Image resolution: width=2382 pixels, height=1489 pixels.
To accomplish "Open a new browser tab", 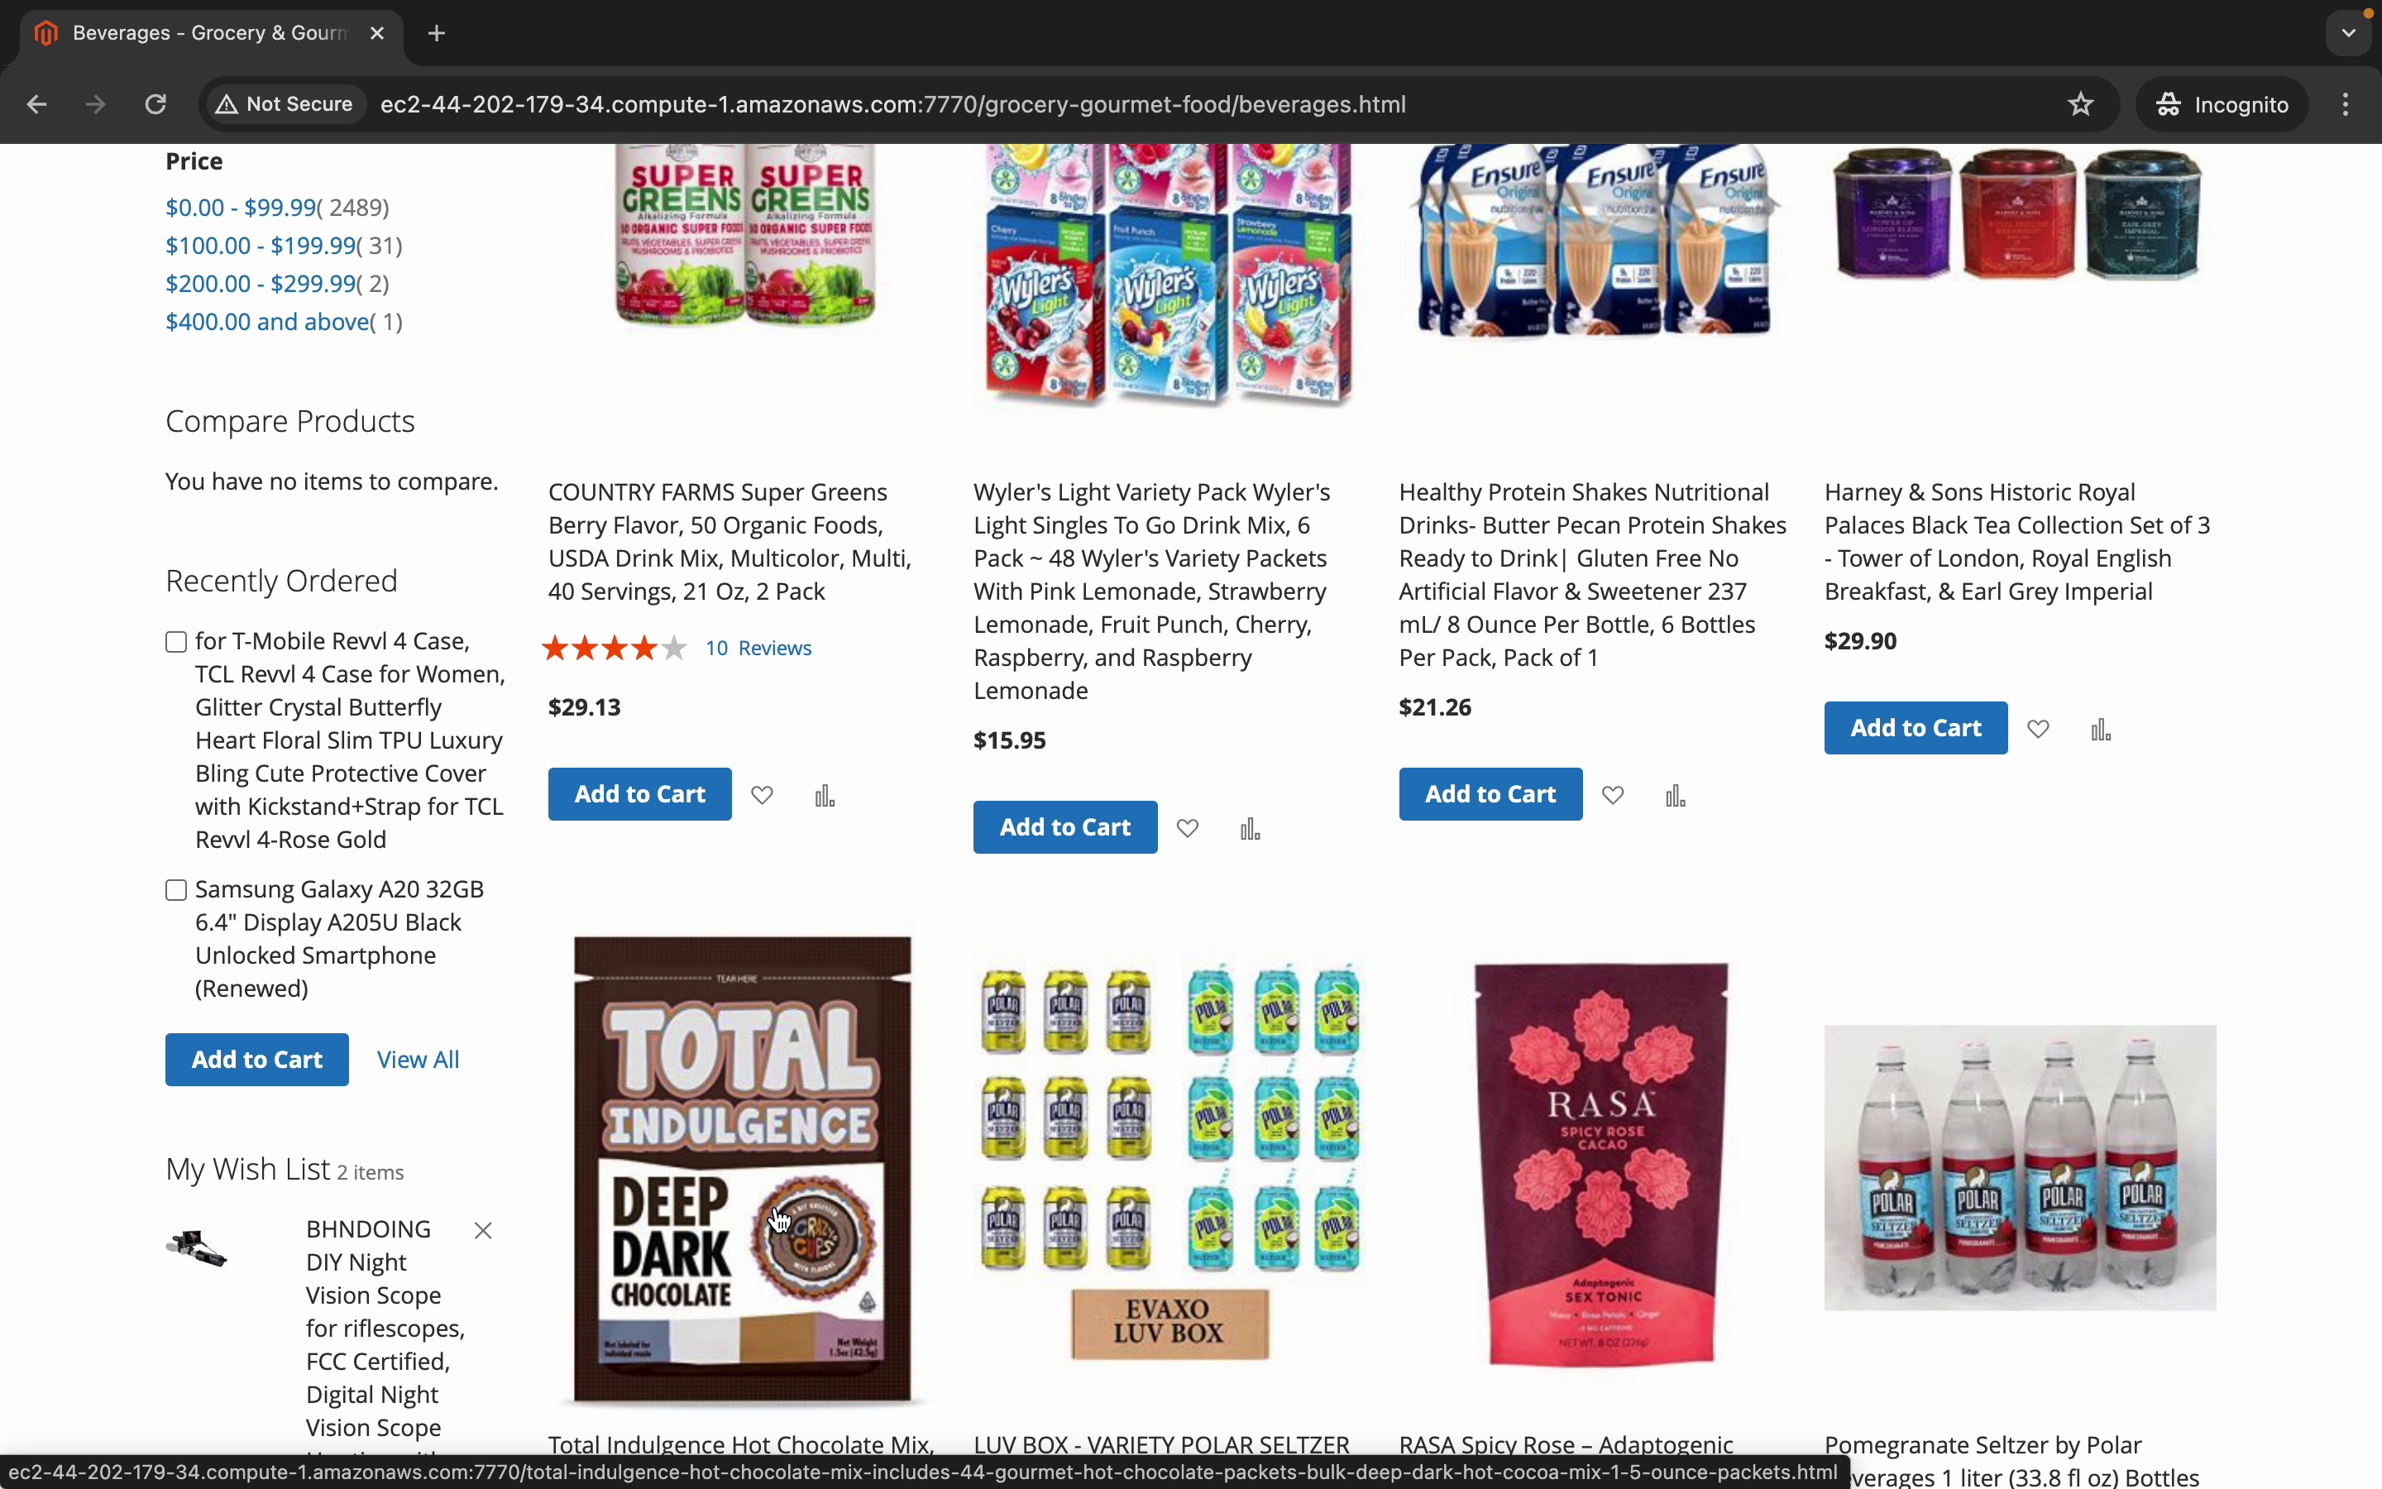I will point(437,33).
